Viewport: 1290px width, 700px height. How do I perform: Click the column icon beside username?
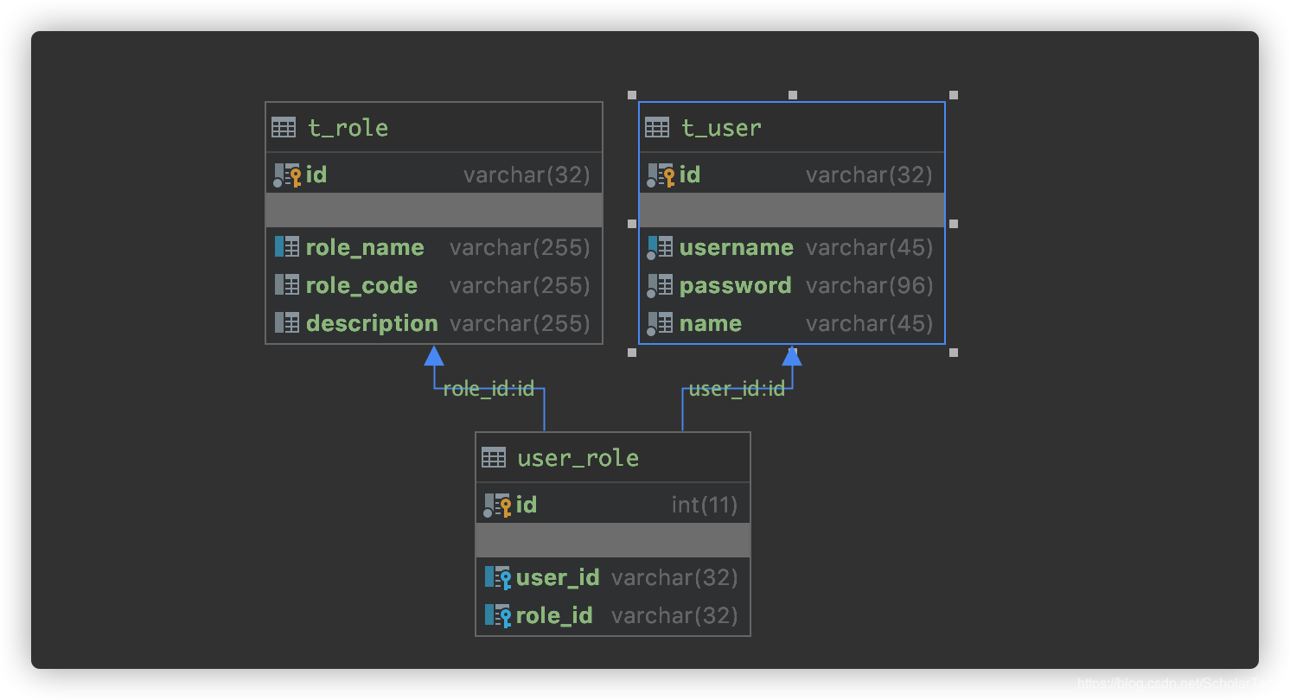pos(661,248)
